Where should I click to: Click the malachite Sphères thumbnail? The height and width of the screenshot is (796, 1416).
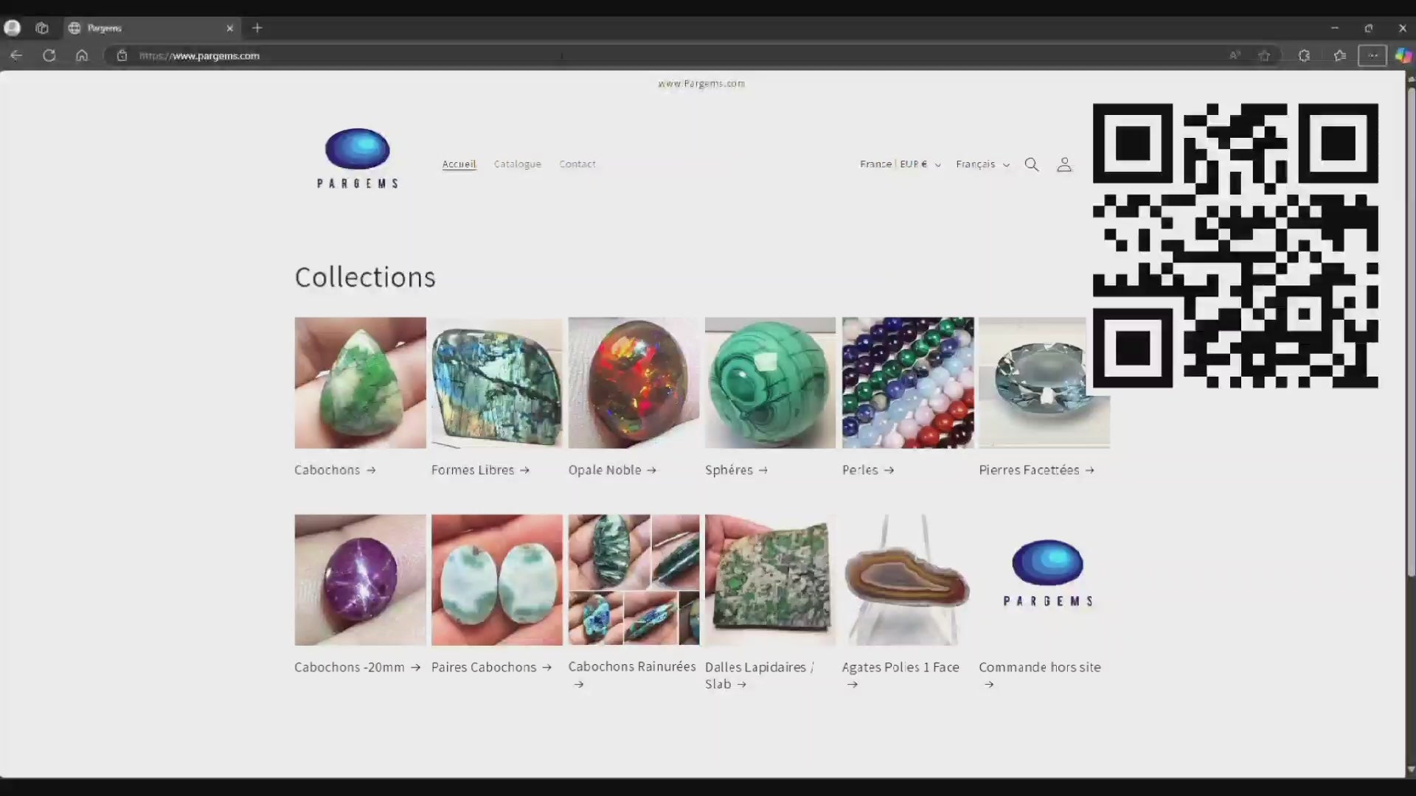click(x=770, y=383)
